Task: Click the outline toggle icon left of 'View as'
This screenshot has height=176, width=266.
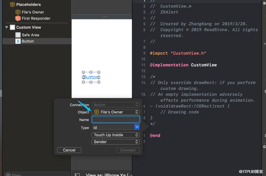Action: 77,175
